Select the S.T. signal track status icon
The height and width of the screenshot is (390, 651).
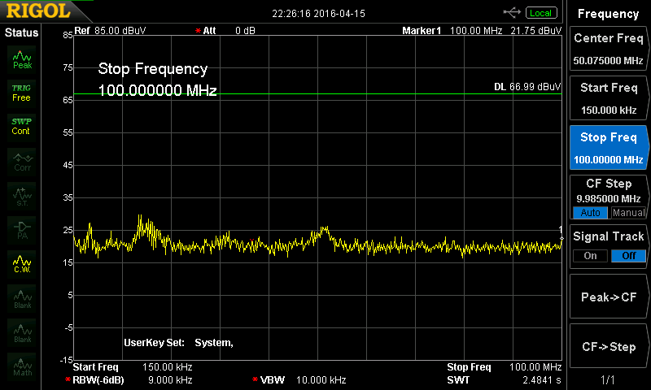point(22,196)
